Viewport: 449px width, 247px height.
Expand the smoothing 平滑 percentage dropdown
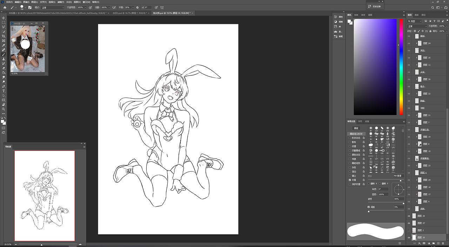pos(132,7)
